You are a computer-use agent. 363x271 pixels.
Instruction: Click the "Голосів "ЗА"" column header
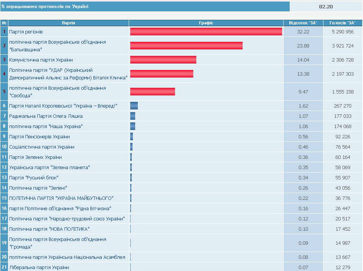(342, 23)
